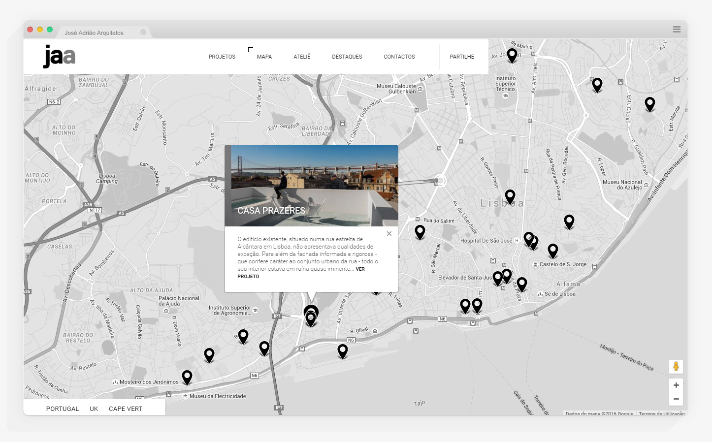
Task: Click pin near Sé de Lisboa
Action: (x=522, y=284)
